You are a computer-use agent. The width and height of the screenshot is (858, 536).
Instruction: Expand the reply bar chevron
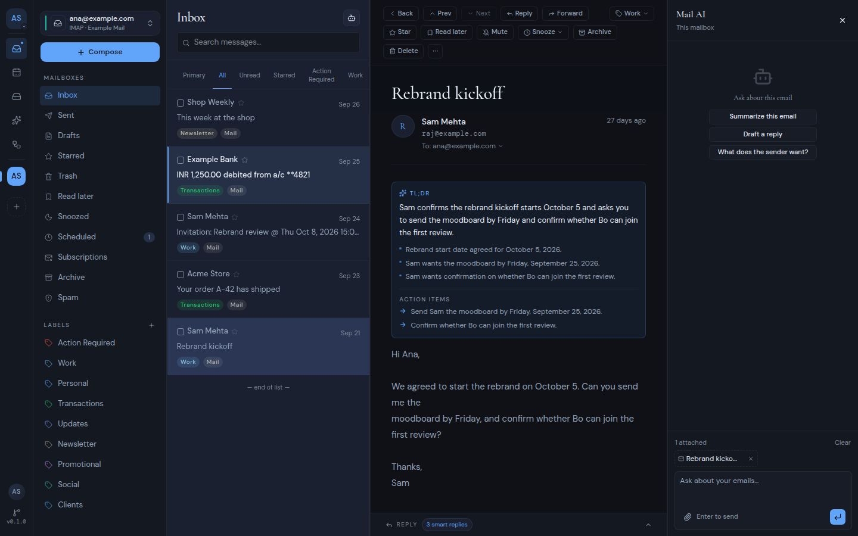648,525
